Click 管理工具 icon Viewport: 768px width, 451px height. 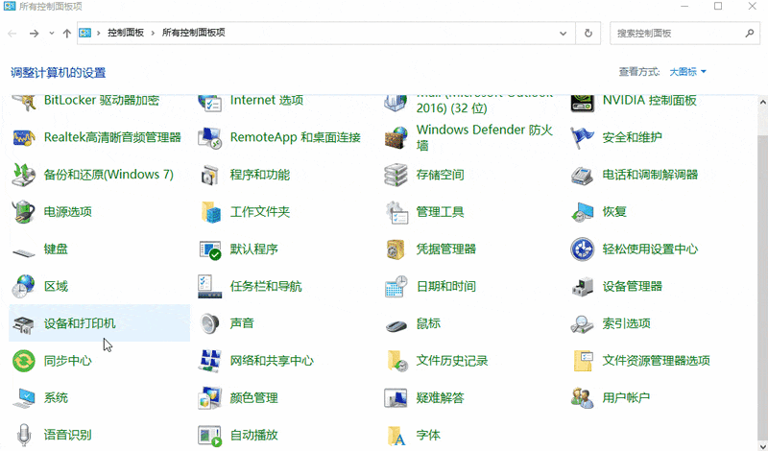[396, 212]
